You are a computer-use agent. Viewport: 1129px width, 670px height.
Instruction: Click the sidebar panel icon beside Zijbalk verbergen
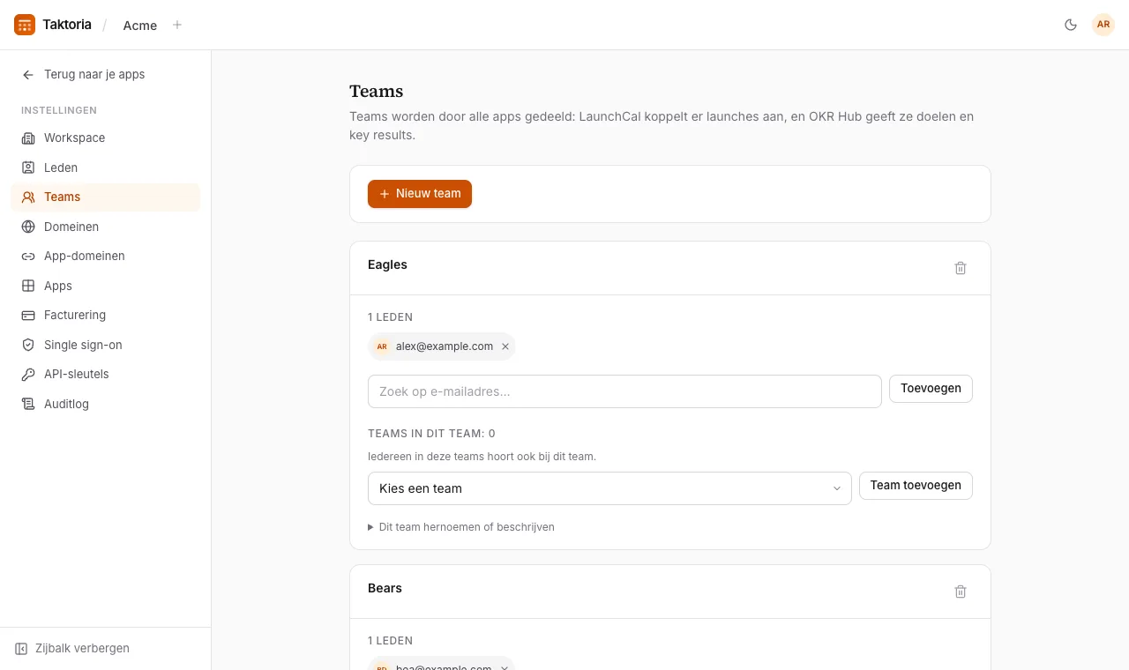[x=21, y=649]
